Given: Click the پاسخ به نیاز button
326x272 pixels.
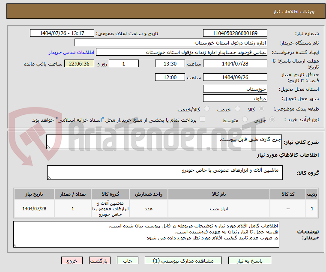Looking at the screenshot, I should click(x=249, y=260).
